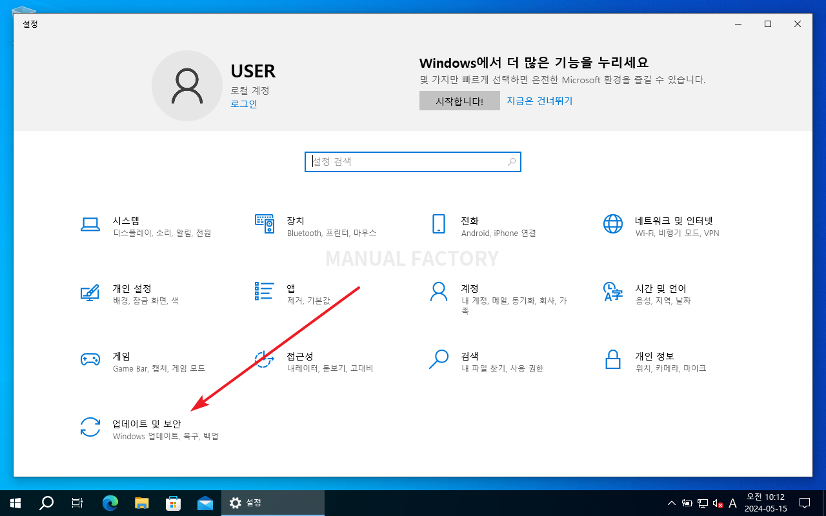This screenshot has height=516, width=826.
Task: Open the 앱 list icon
Action: [x=265, y=291]
